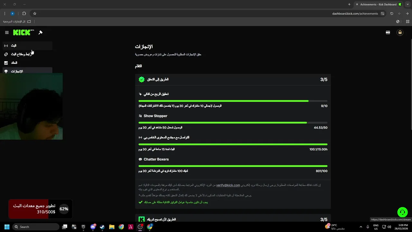
Task: Open the profile avatar menu
Action: pos(400,33)
